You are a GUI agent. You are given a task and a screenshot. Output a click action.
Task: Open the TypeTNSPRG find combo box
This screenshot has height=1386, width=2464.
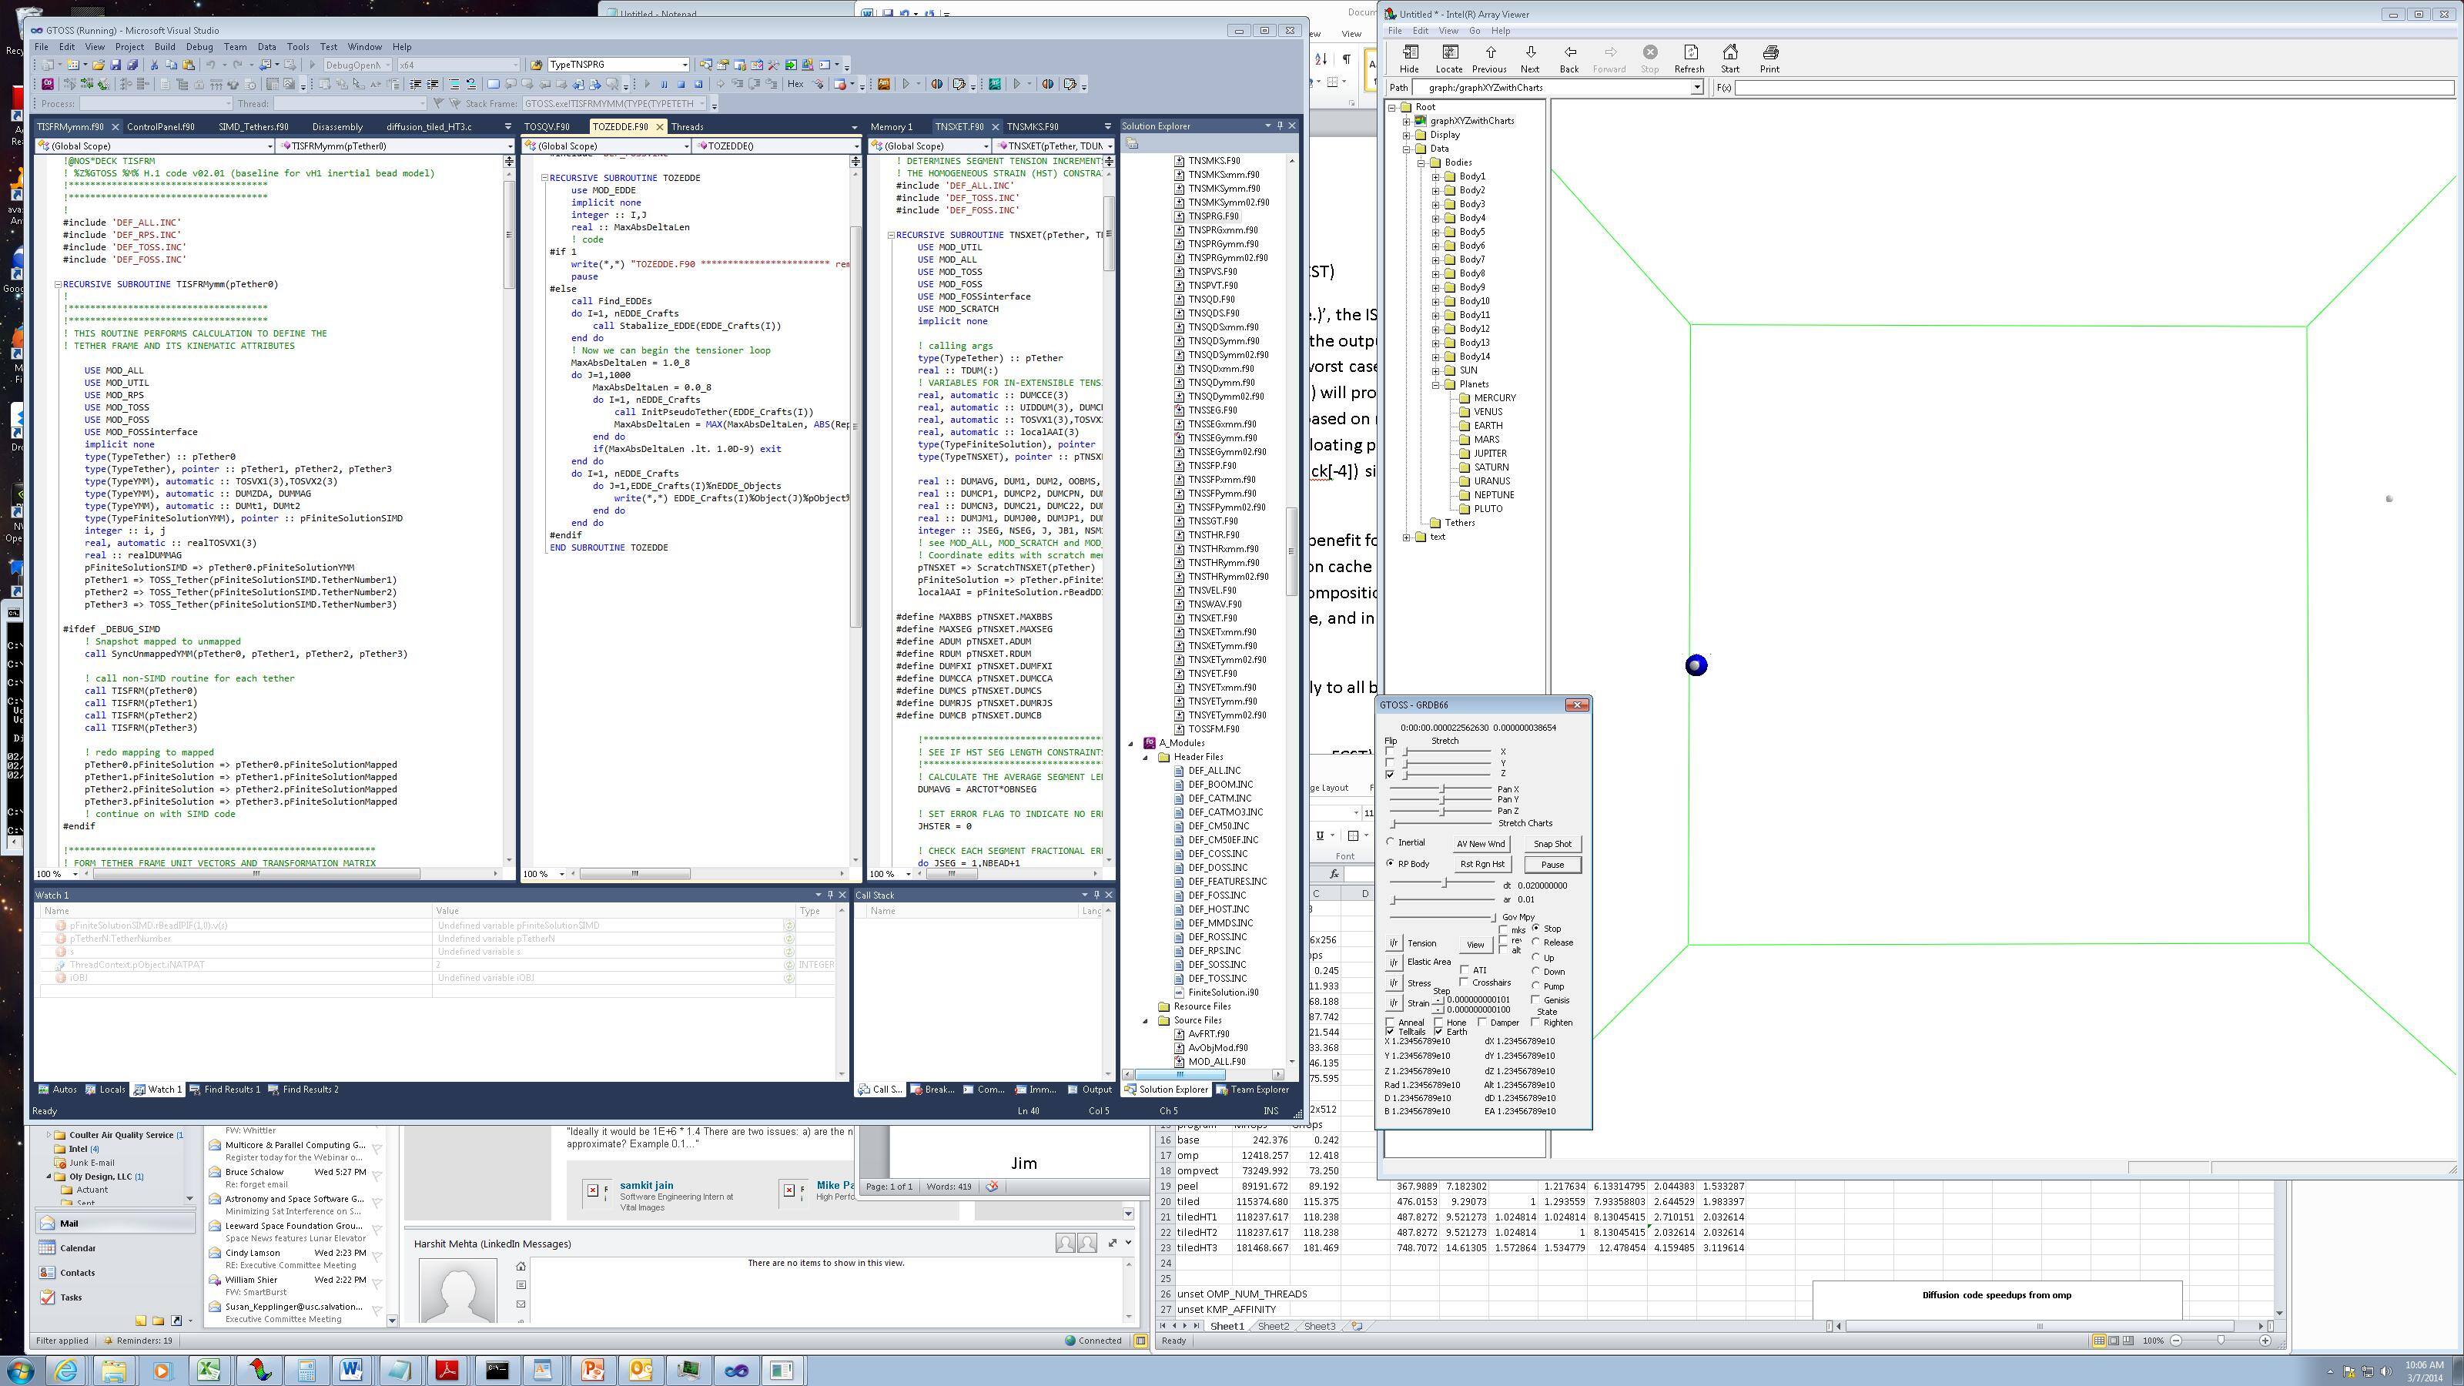point(685,65)
